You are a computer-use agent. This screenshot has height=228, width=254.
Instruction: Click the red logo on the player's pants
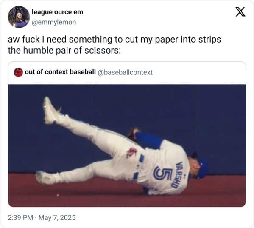point(132,153)
